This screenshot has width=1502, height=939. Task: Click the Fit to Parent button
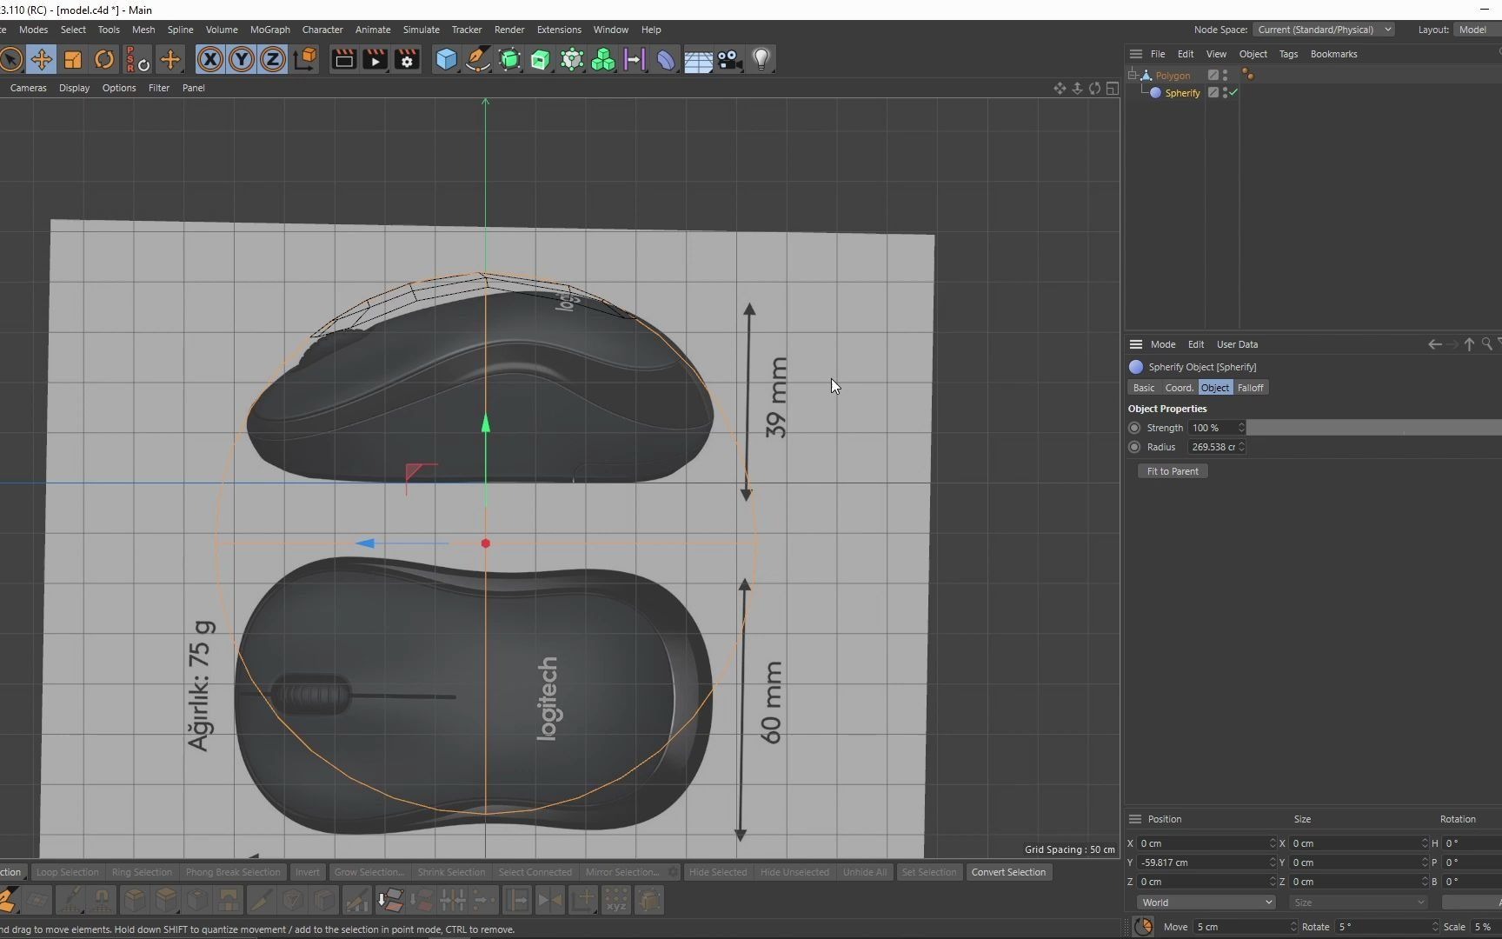click(x=1172, y=470)
